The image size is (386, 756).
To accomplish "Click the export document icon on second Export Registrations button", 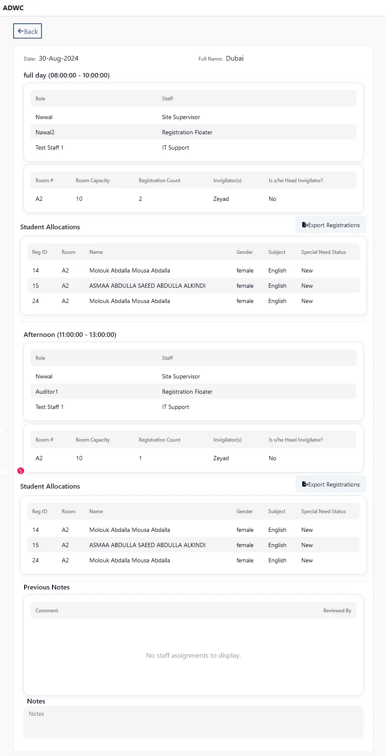I will [305, 484].
